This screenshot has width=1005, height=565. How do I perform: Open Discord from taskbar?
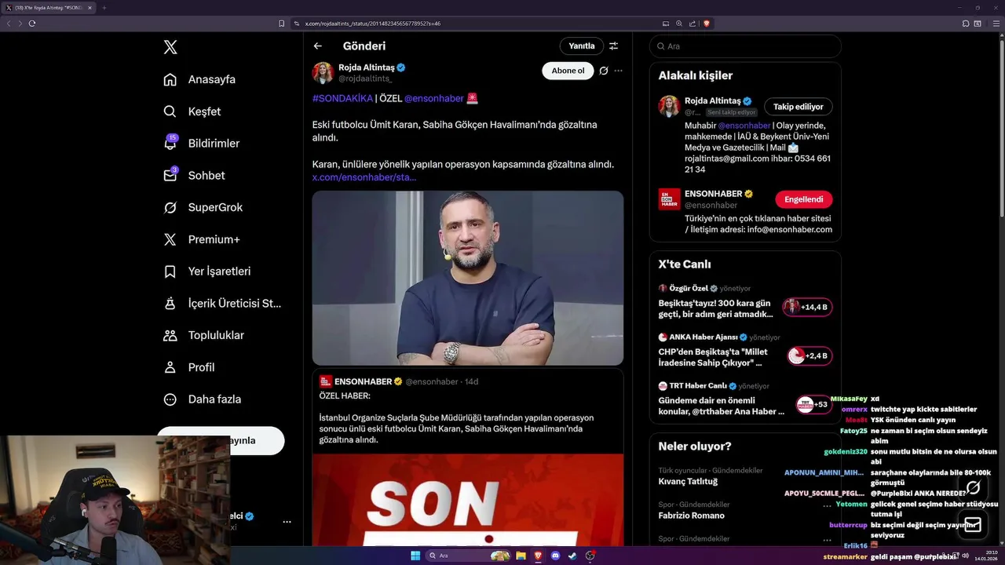coord(555,556)
